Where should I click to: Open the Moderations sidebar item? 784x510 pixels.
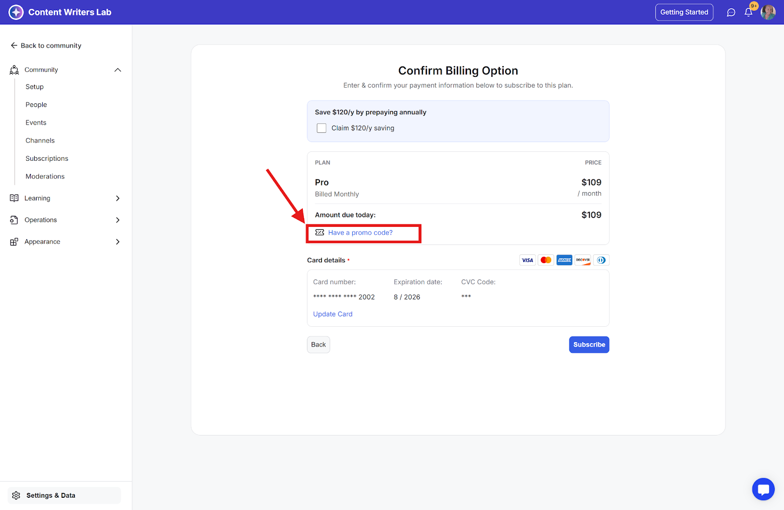(45, 176)
